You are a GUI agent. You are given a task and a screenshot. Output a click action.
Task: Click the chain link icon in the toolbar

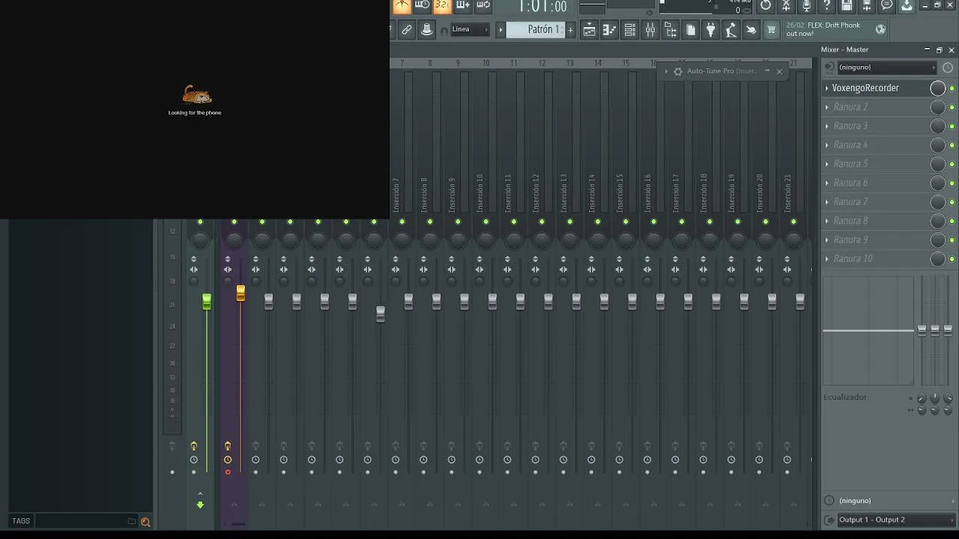coord(407,30)
